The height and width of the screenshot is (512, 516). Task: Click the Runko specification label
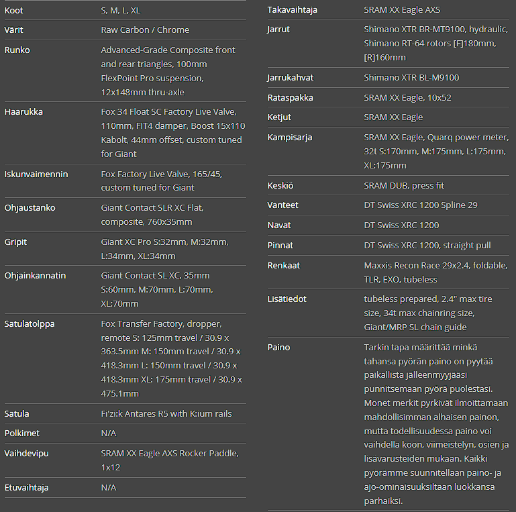17,50
